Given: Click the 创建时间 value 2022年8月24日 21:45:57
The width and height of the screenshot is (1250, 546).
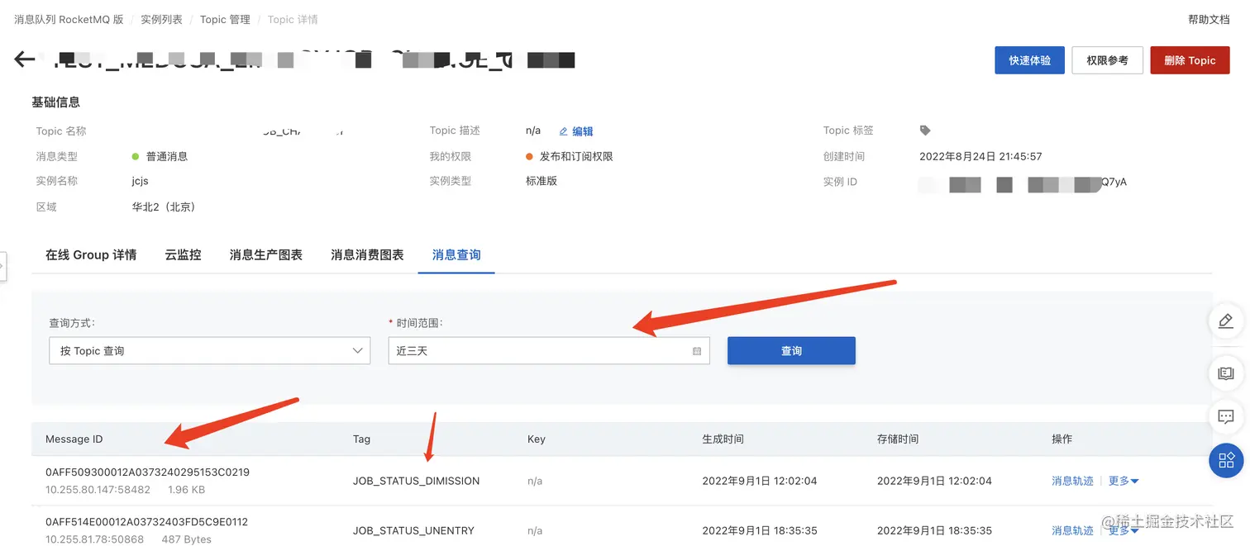Looking at the screenshot, I should point(980,156).
